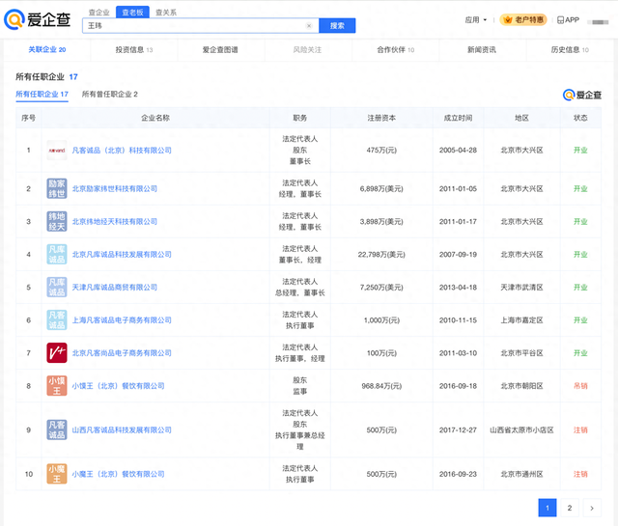Open link 天津凡库诚品商贸有限公司

[x=114, y=288]
